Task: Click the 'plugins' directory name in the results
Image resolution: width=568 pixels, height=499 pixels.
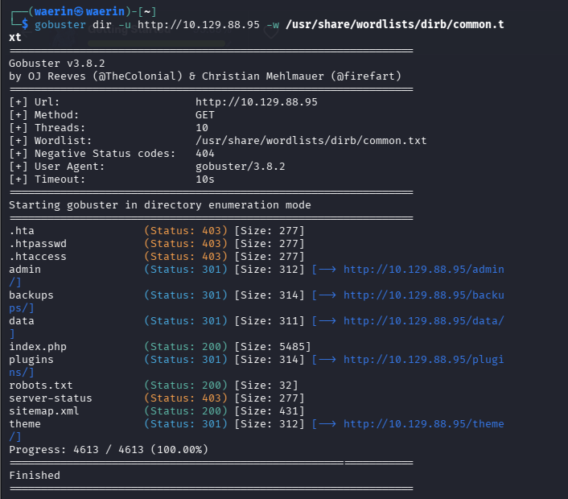Action: 31,360
